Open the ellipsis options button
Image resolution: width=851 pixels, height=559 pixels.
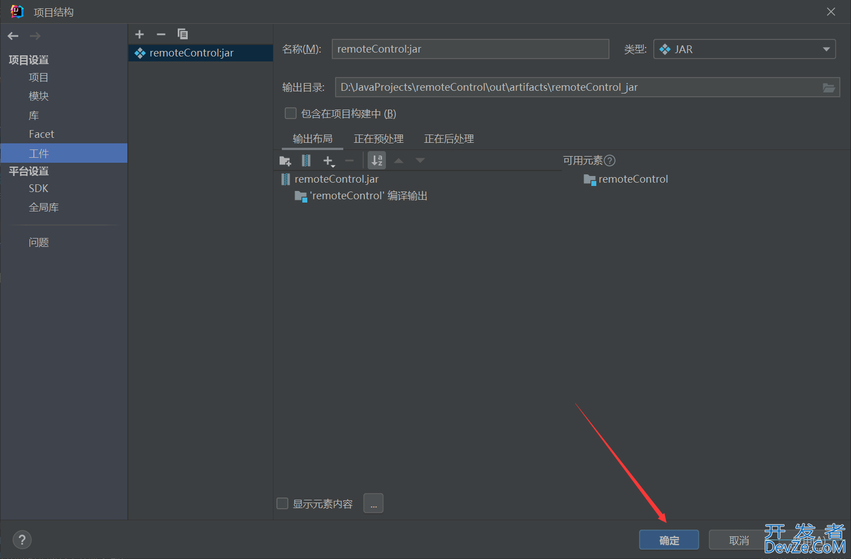coord(374,504)
